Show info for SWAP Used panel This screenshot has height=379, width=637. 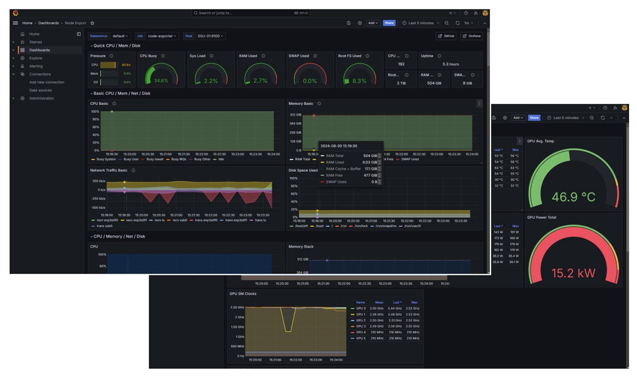pyautogui.click(x=315, y=56)
